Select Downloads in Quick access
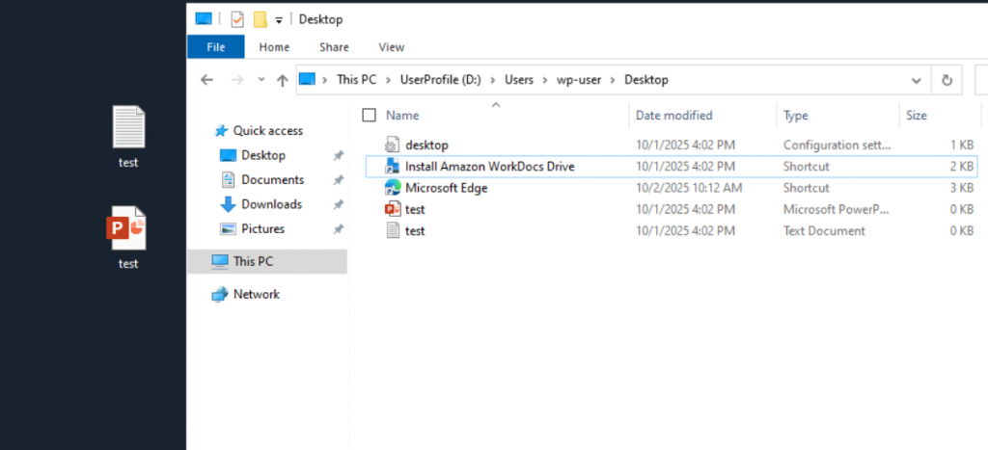 (x=271, y=204)
